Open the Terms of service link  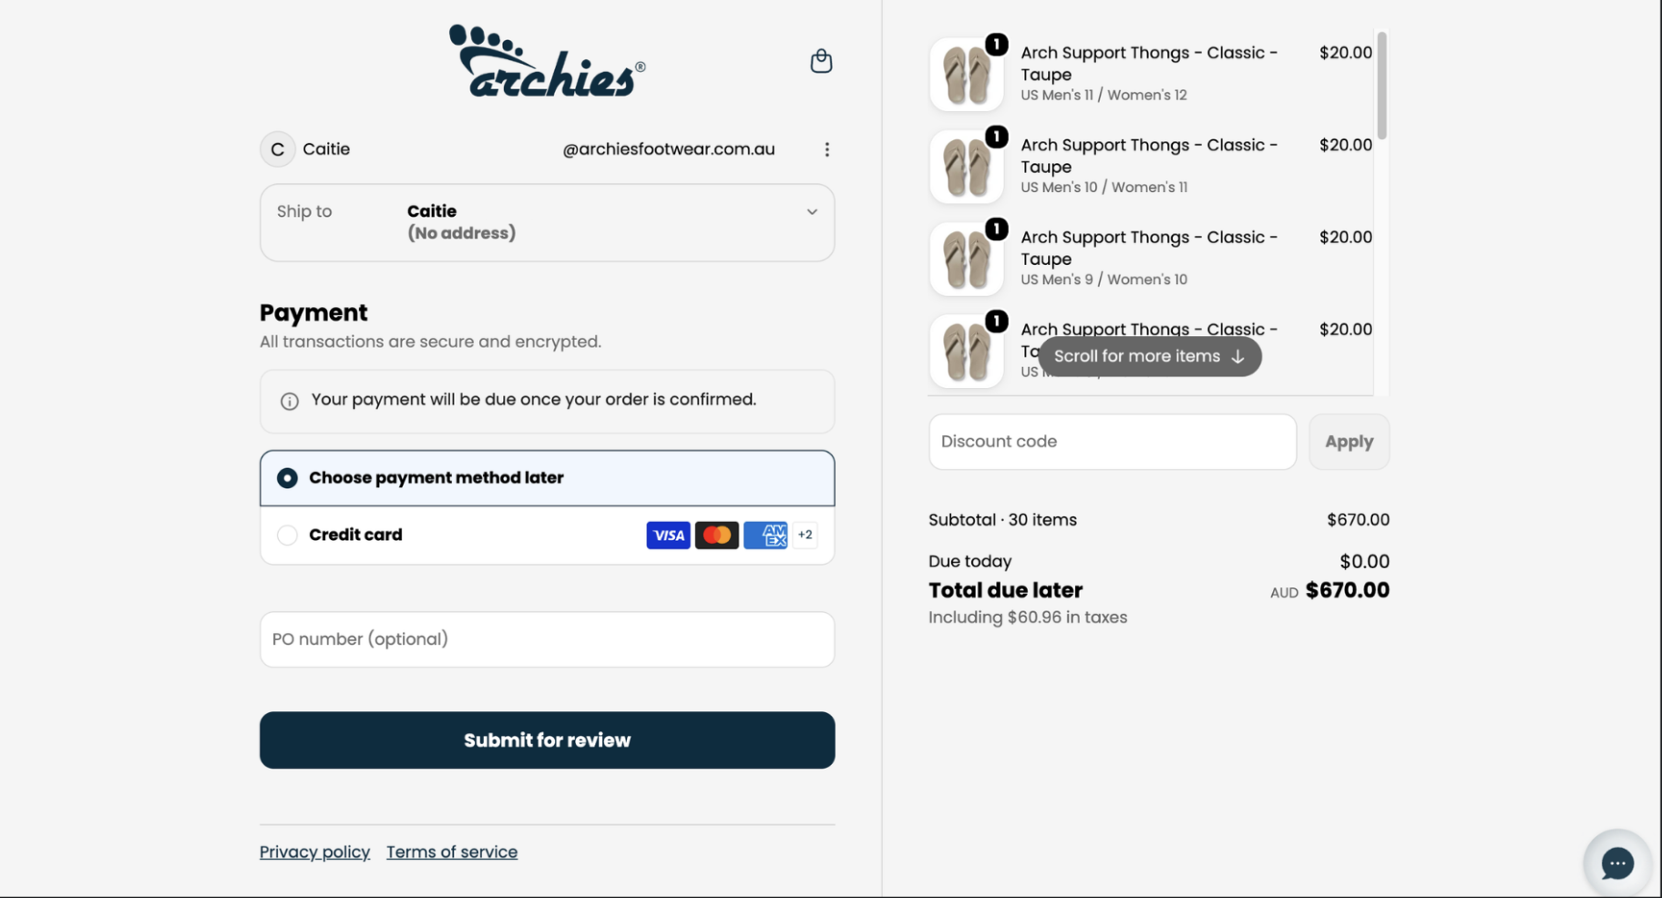point(452,852)
